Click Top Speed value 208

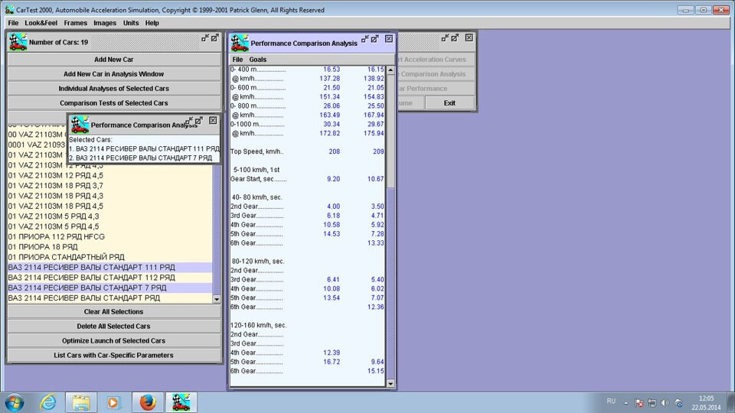[335, 151]
